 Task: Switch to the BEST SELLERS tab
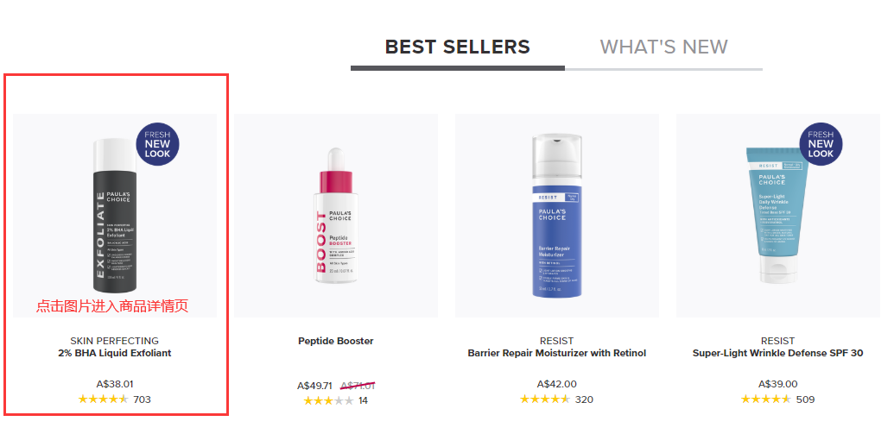tap(457, 47)
